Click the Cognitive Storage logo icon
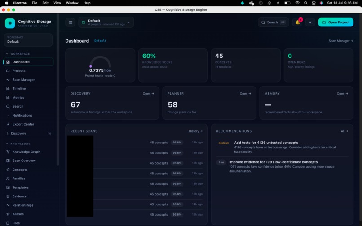The height and width of the screenshot is (226, 362). [10, 23]
